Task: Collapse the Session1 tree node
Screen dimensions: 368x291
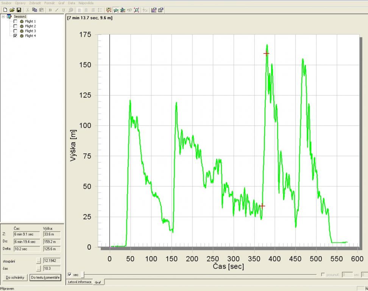Action: click(3, 17)
